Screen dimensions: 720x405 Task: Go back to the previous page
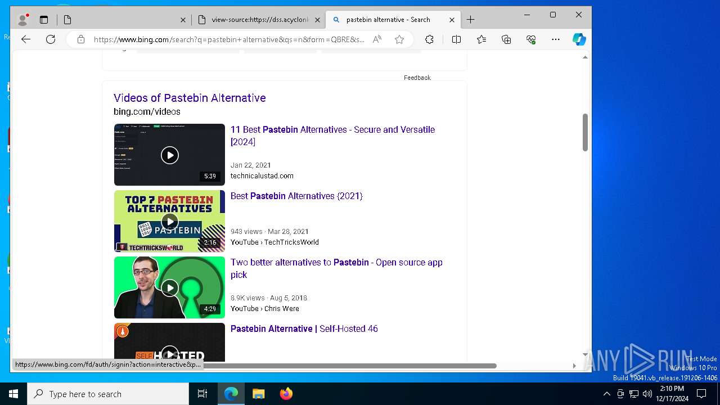[x=26, y=39]
